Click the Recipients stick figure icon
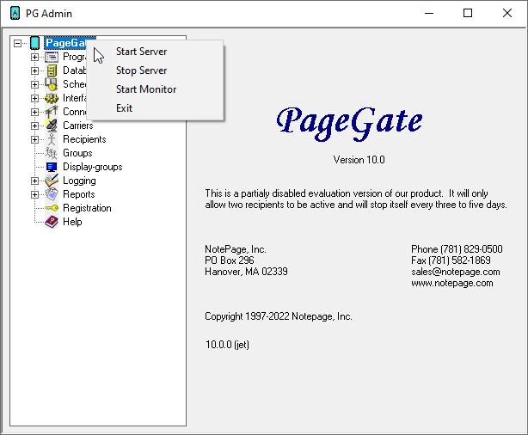This screenshot has width=528, height=435. (52, 139)
